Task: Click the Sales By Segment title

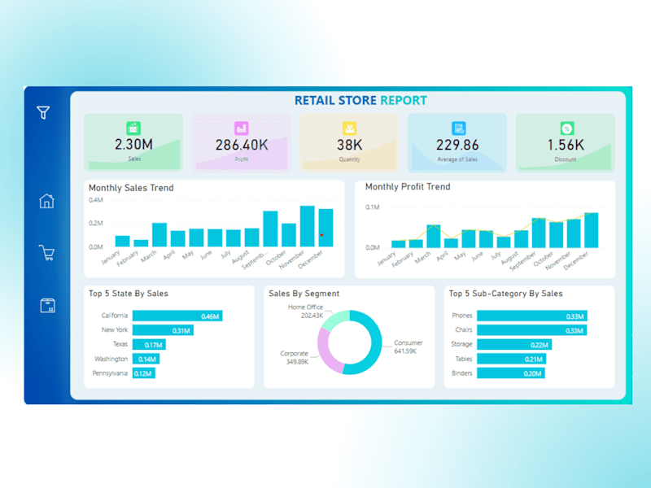Action: [304, 294]
